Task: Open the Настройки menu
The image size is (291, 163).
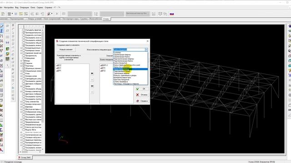Action: [x=9, y=8]
